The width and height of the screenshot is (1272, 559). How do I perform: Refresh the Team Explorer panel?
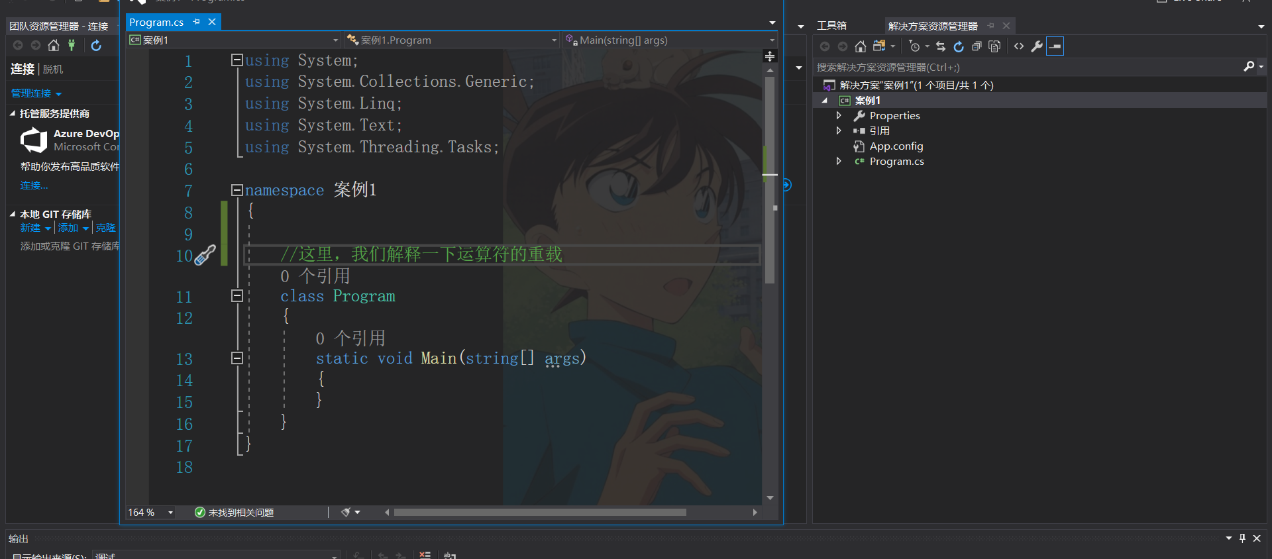tap(96, 45)
